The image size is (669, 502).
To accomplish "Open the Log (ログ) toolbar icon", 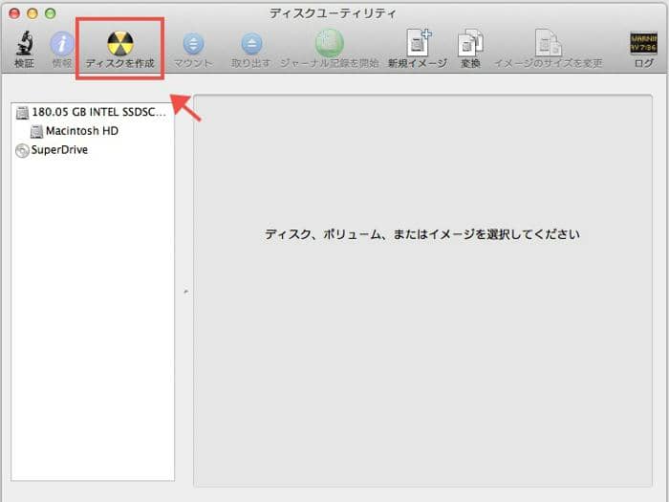I will pyautogui.click(x=643, y=43).
